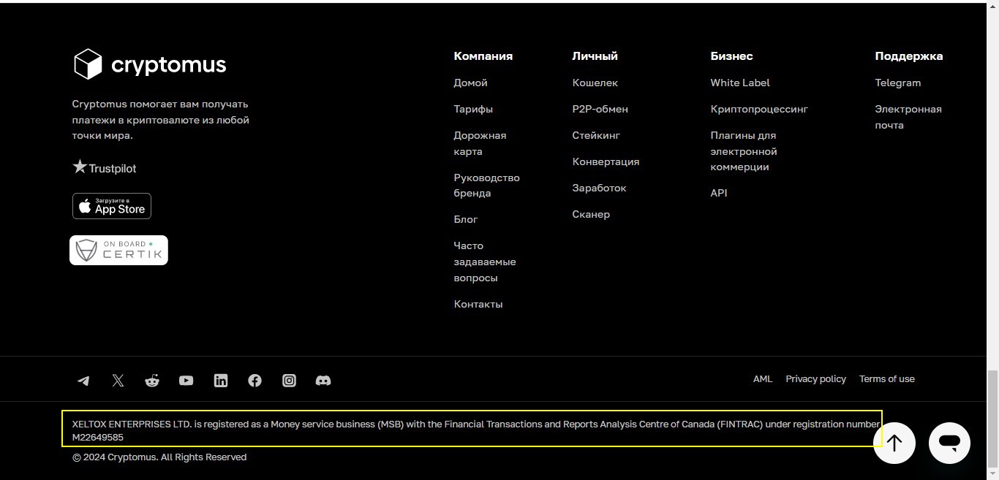Open the Telegram social icon
The width and height of the screenshot is (999, 480).
[x=83, y=381]
